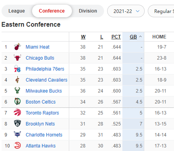Toggle sort arrow on GB column

[140, 36]
